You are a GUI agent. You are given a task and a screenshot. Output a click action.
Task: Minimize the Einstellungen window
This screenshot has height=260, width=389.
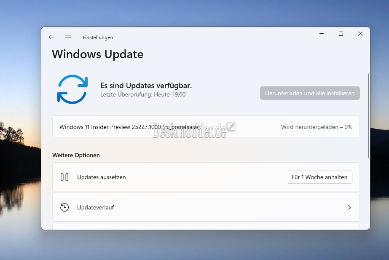coord(322,34)
